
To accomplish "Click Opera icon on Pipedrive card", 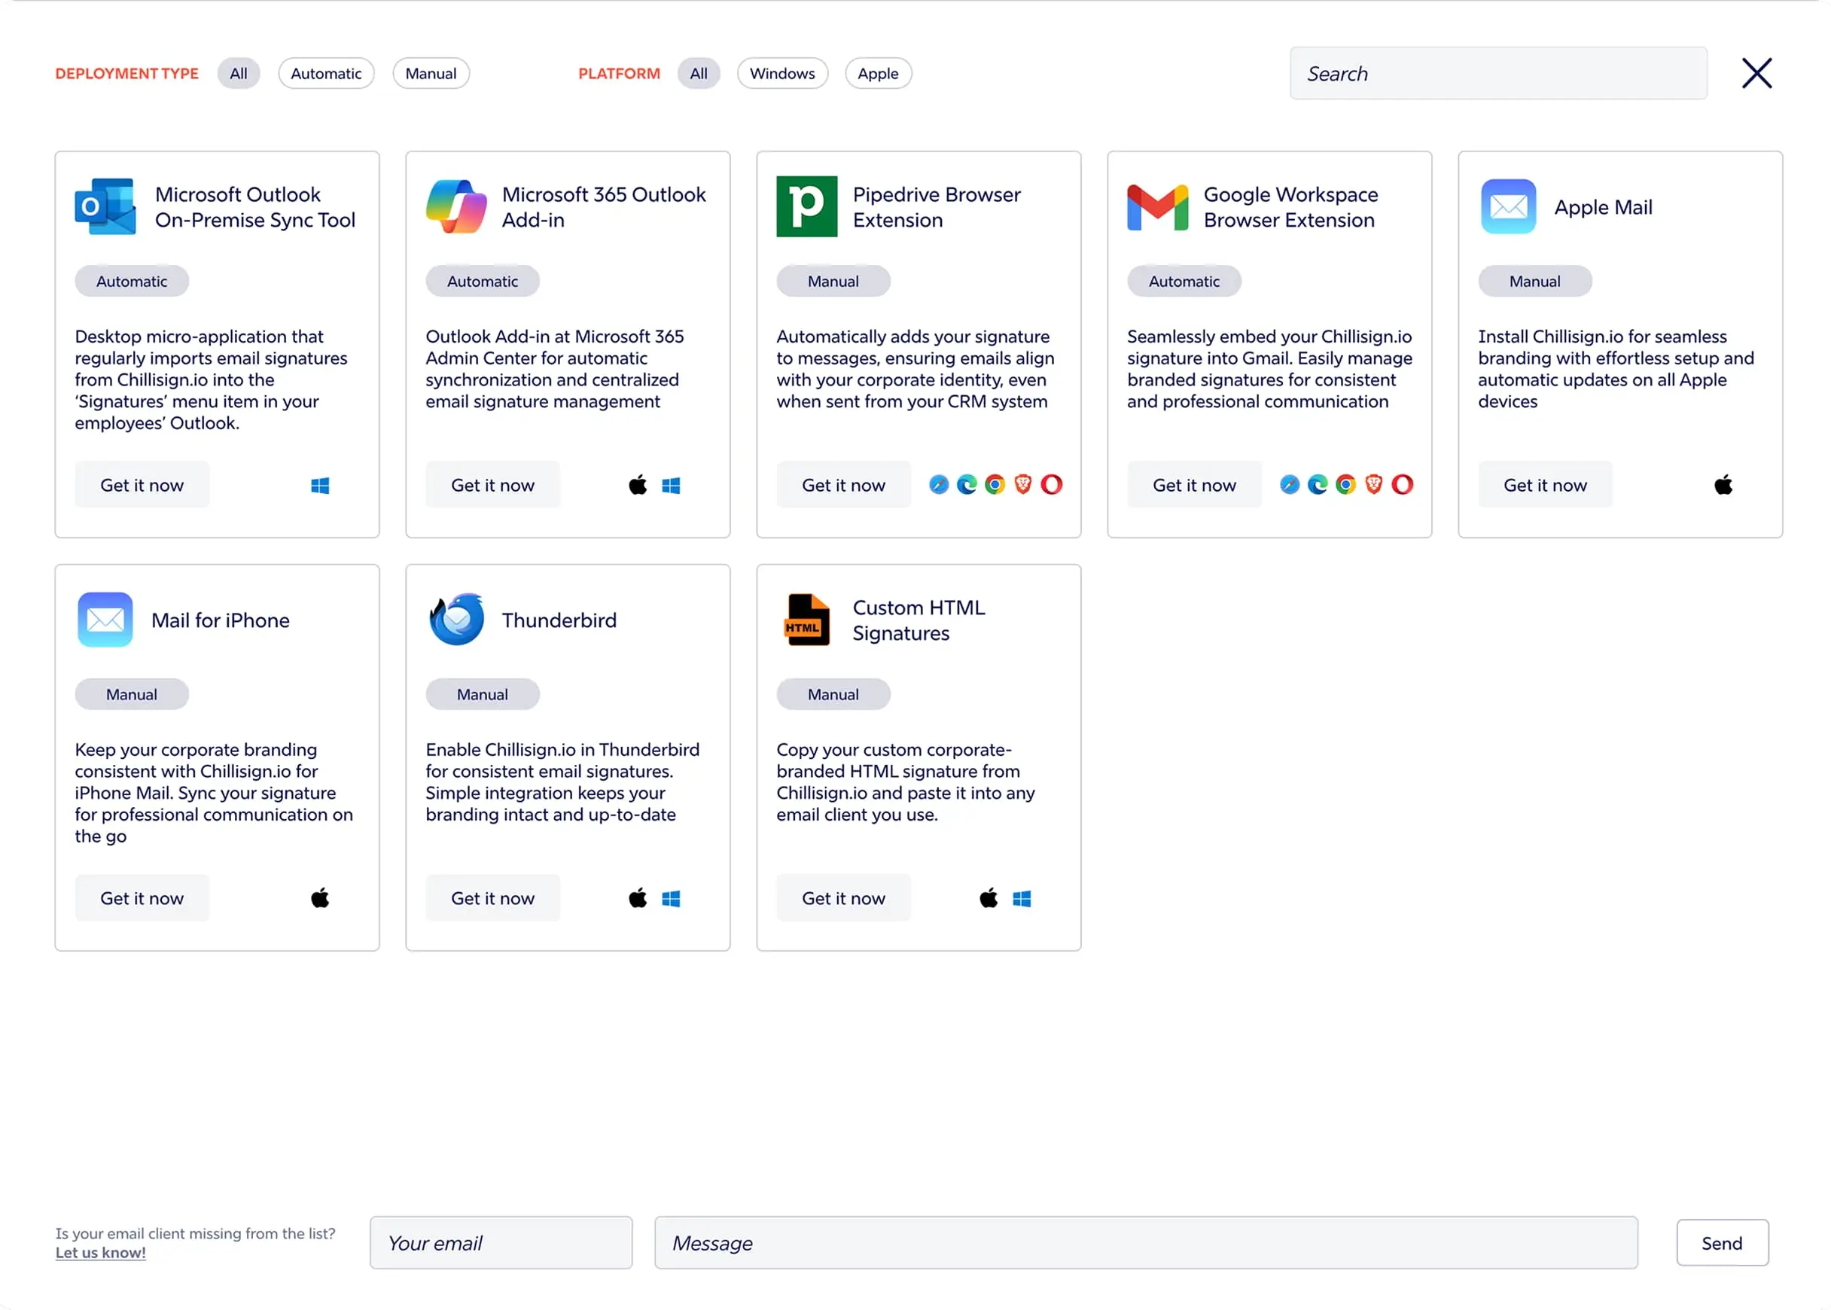I will click(1051, 484).
